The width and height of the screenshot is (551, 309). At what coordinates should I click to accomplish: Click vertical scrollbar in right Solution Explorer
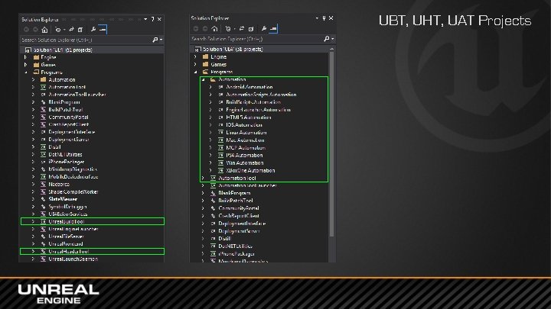tap(331, 144)
